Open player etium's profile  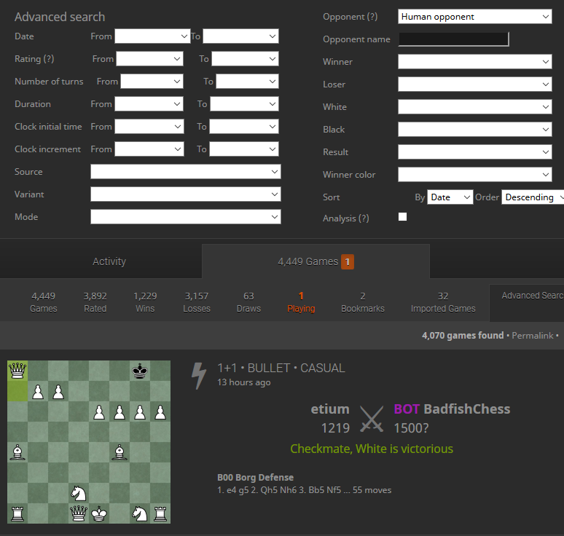330,409
